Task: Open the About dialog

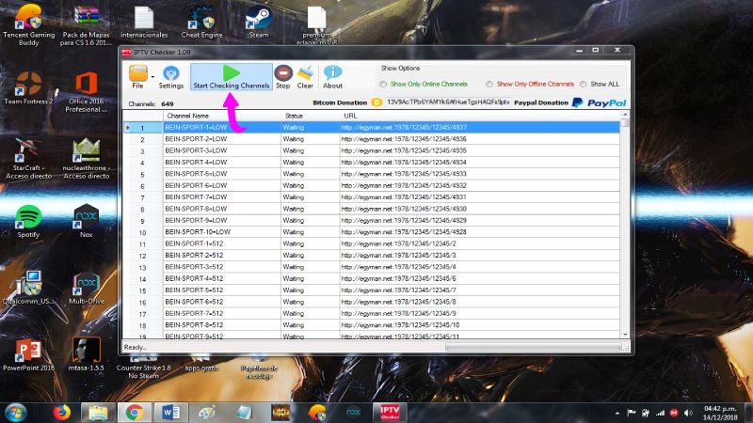Action: [x=332, y=77]
